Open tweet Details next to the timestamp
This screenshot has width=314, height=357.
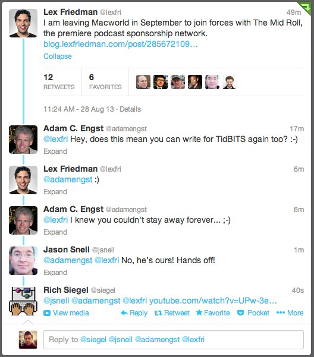(130, 109)
